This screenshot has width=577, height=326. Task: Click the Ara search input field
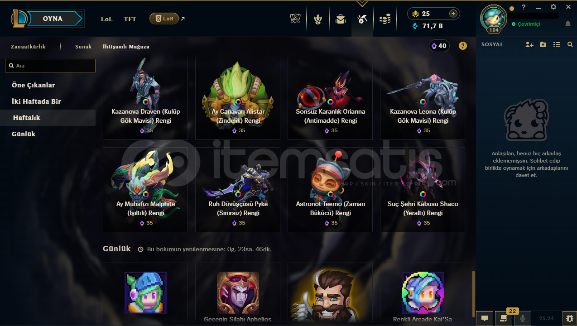click(x=50, y=66)
